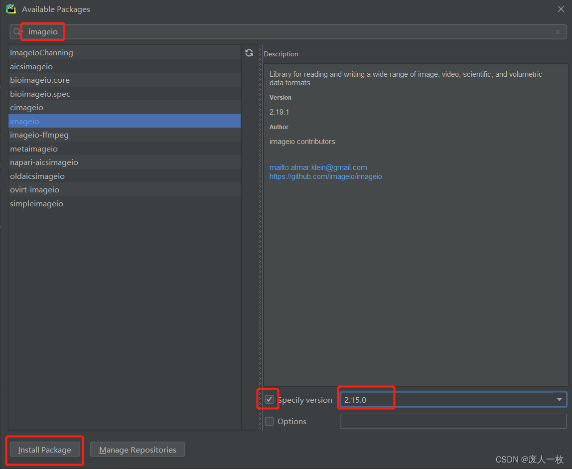Click the imageio search input field
The height and width of the screenshot is (469, 572).
click(288, 32)
